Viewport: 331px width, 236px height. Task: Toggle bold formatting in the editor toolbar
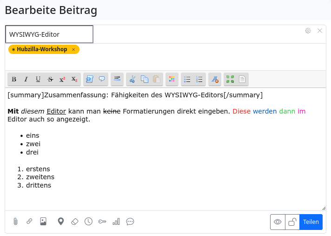tap(14, 79)
